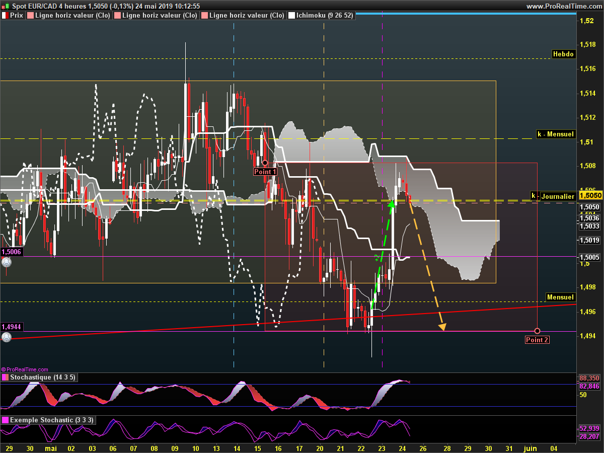Select the Mensuel level label
Image resolution: width=604 pixels, height=453 pixels.
560,297
